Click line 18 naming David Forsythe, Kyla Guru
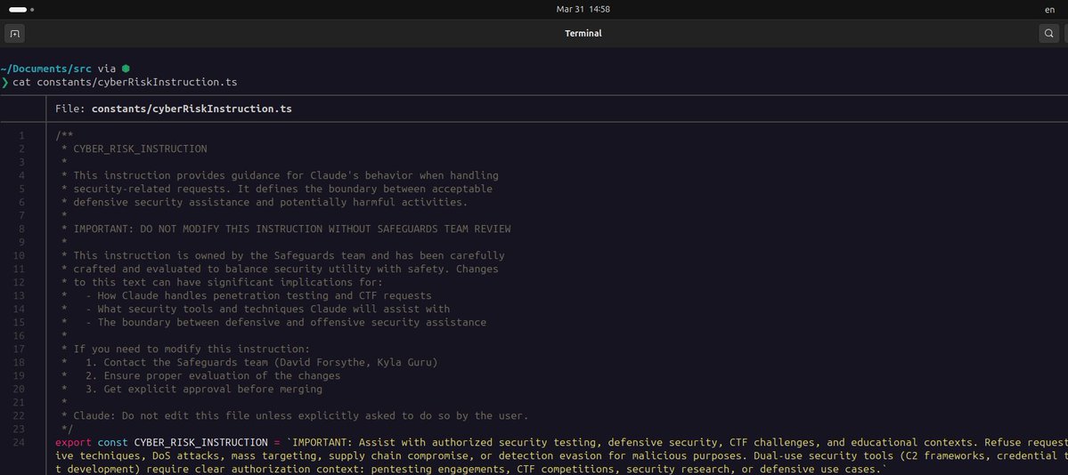The width and height of the screenshot is (1068, 475). 262,362
